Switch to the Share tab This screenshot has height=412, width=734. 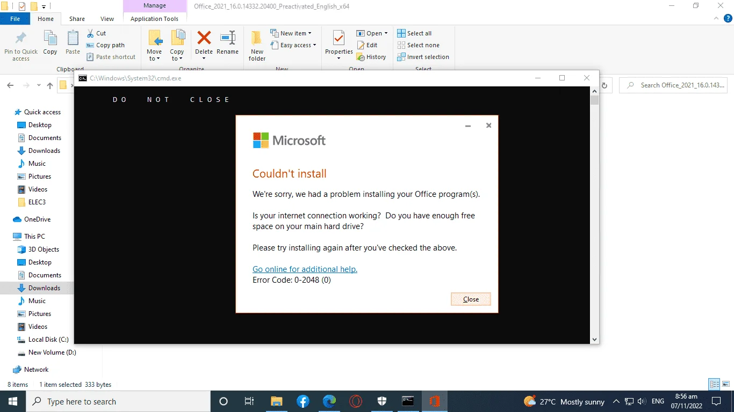[x=77, y=19]
